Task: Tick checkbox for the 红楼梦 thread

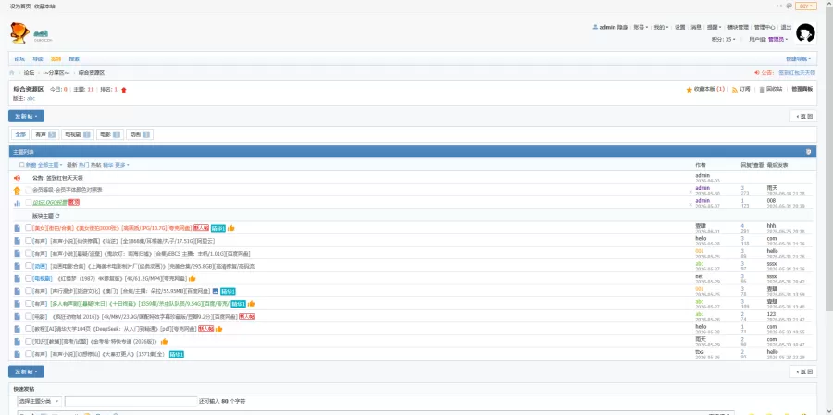Action: click(x=28, y=278)
